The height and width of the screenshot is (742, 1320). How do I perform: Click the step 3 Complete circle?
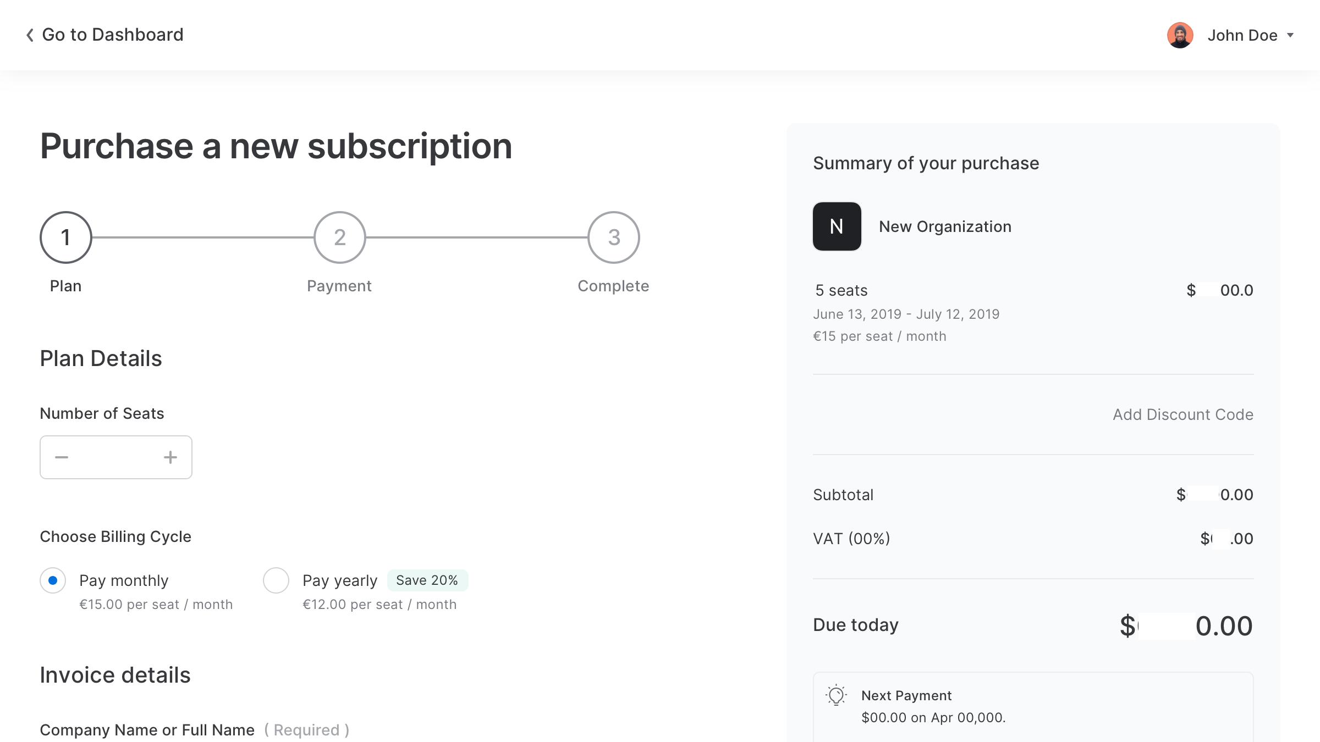[614, 237]
